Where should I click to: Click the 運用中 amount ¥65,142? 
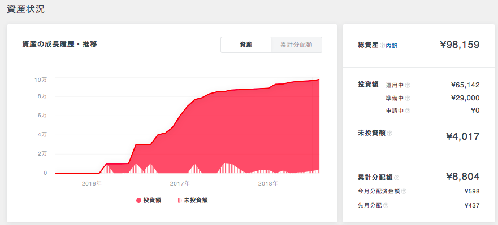(x=465, y=85)
